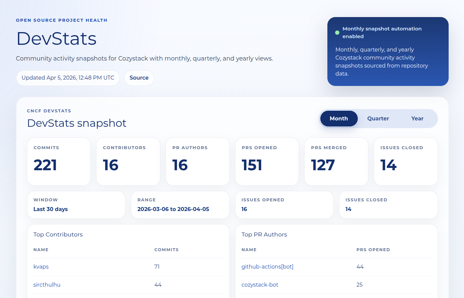Click the Top Contributors panel heading
This screenshot has height=298, width=464.
coord(58,234)
